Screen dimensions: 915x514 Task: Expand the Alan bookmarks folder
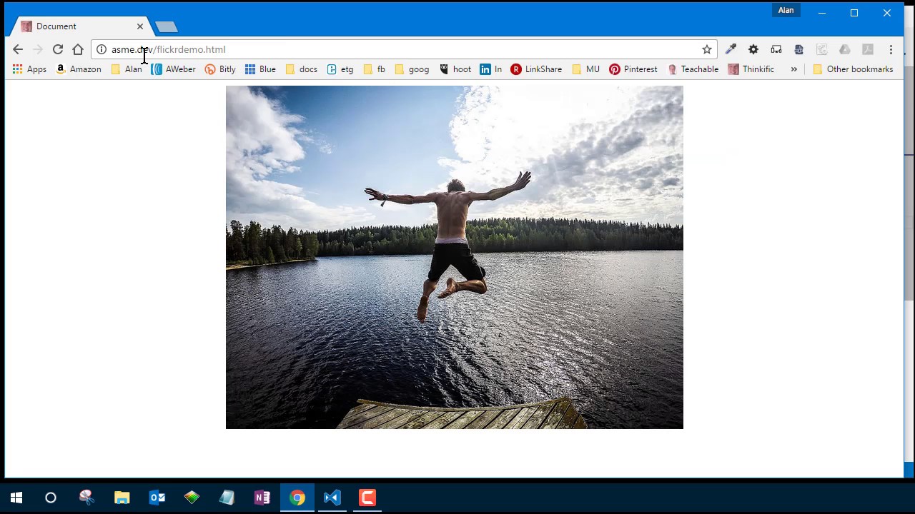[127, 69]
